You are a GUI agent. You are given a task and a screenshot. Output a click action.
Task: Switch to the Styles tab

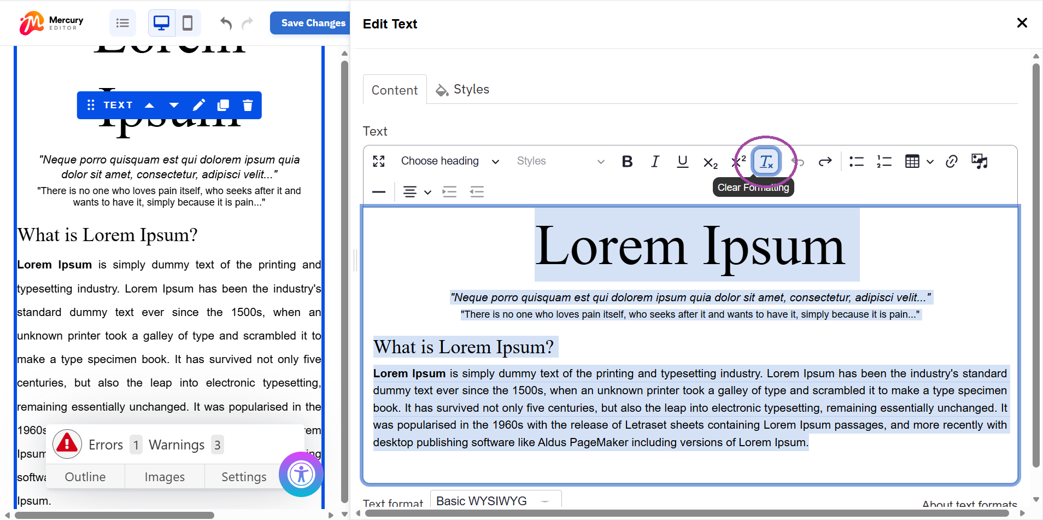click(462, 89)
